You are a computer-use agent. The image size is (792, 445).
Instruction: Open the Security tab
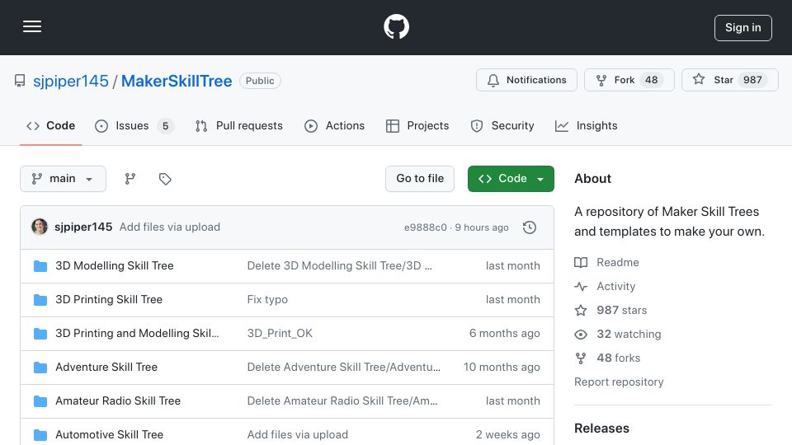(502, 125)
